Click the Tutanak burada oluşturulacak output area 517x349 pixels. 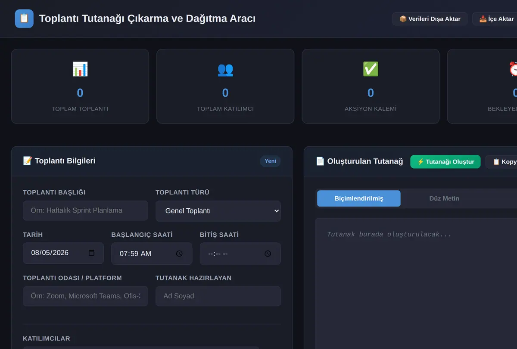click(416, 283)
